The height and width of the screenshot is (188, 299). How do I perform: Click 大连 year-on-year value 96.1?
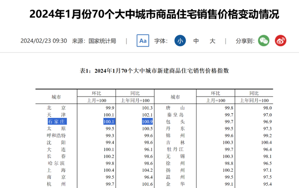(x=148, y=149)
